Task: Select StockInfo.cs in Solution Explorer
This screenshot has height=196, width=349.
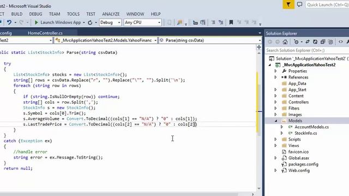Action: [305, 133]
